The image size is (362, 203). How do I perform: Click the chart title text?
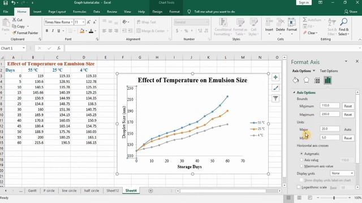(192, 80)
